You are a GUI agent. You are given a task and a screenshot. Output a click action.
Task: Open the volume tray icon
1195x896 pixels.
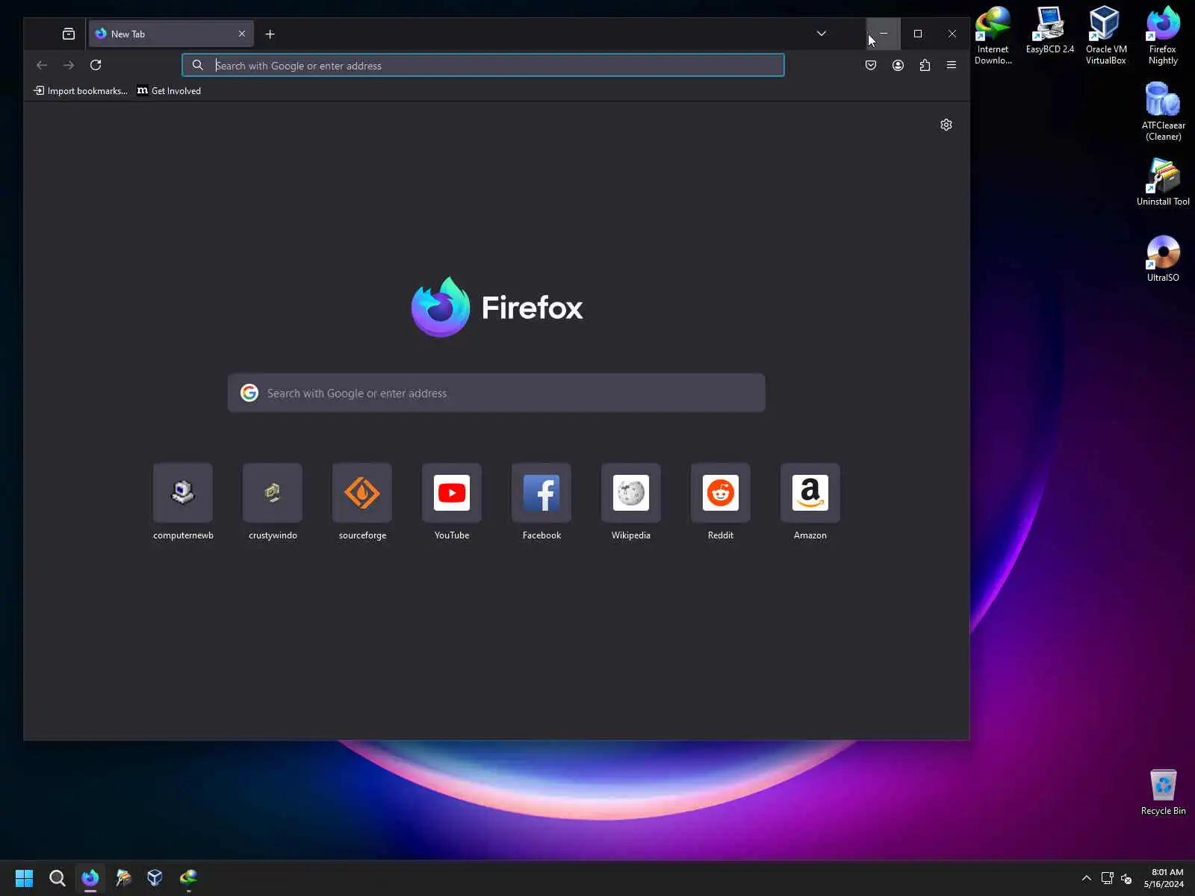[x=1126, y=878]
